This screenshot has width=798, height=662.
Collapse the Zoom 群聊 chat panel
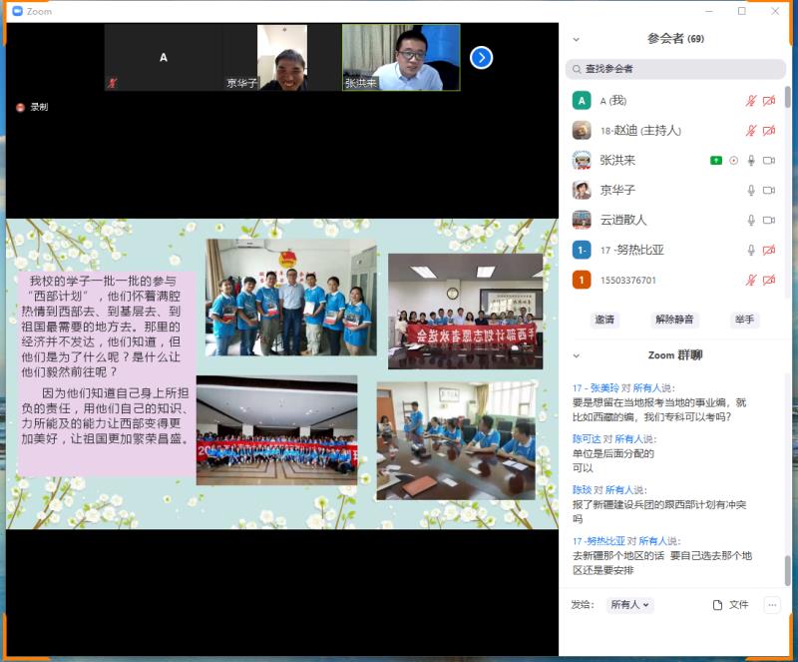[576, 354]
